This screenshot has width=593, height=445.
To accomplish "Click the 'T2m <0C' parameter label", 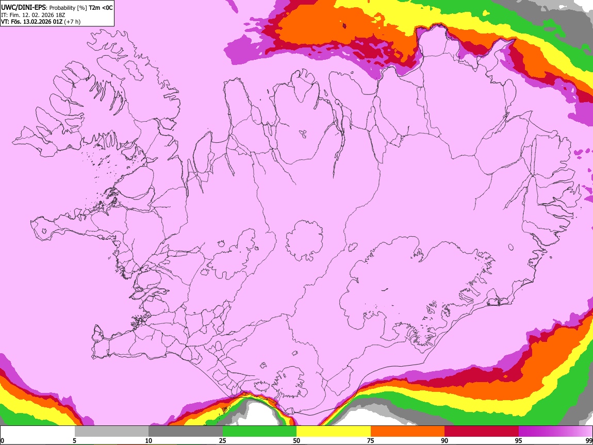I will pyautogui.click(x=101, y=8).
